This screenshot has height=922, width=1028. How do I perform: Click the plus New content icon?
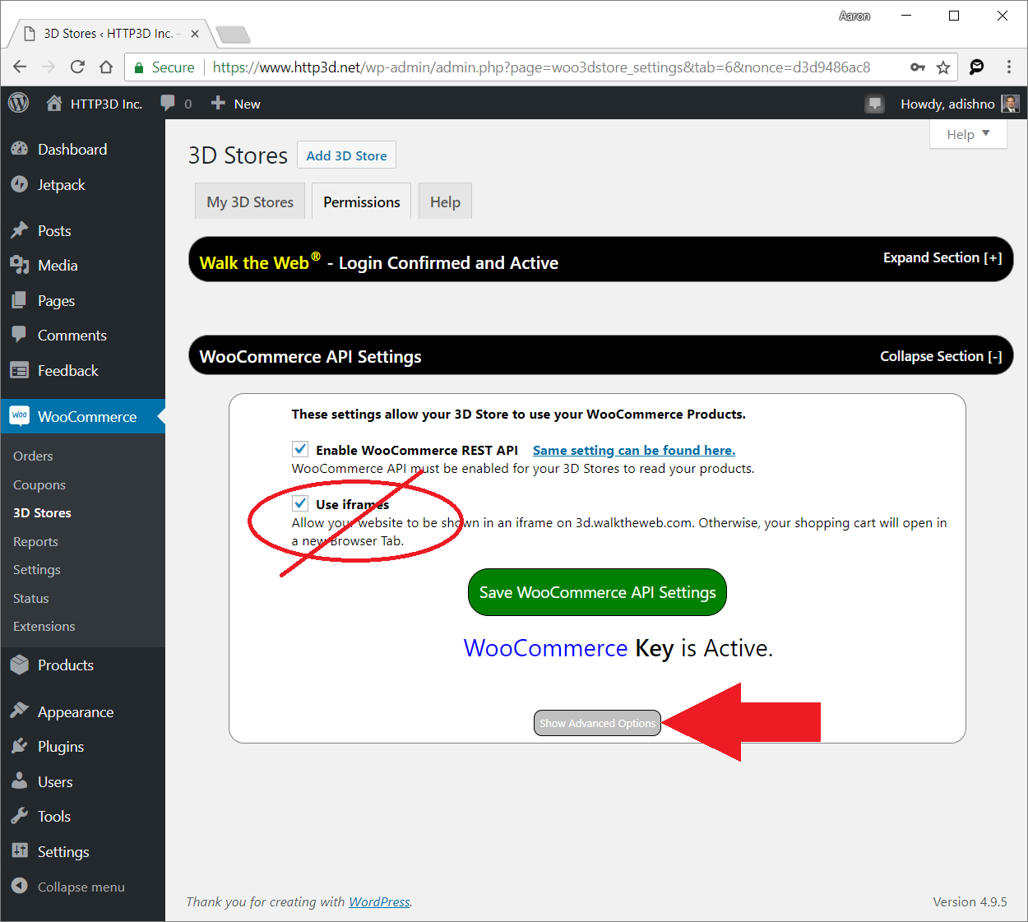218,103
